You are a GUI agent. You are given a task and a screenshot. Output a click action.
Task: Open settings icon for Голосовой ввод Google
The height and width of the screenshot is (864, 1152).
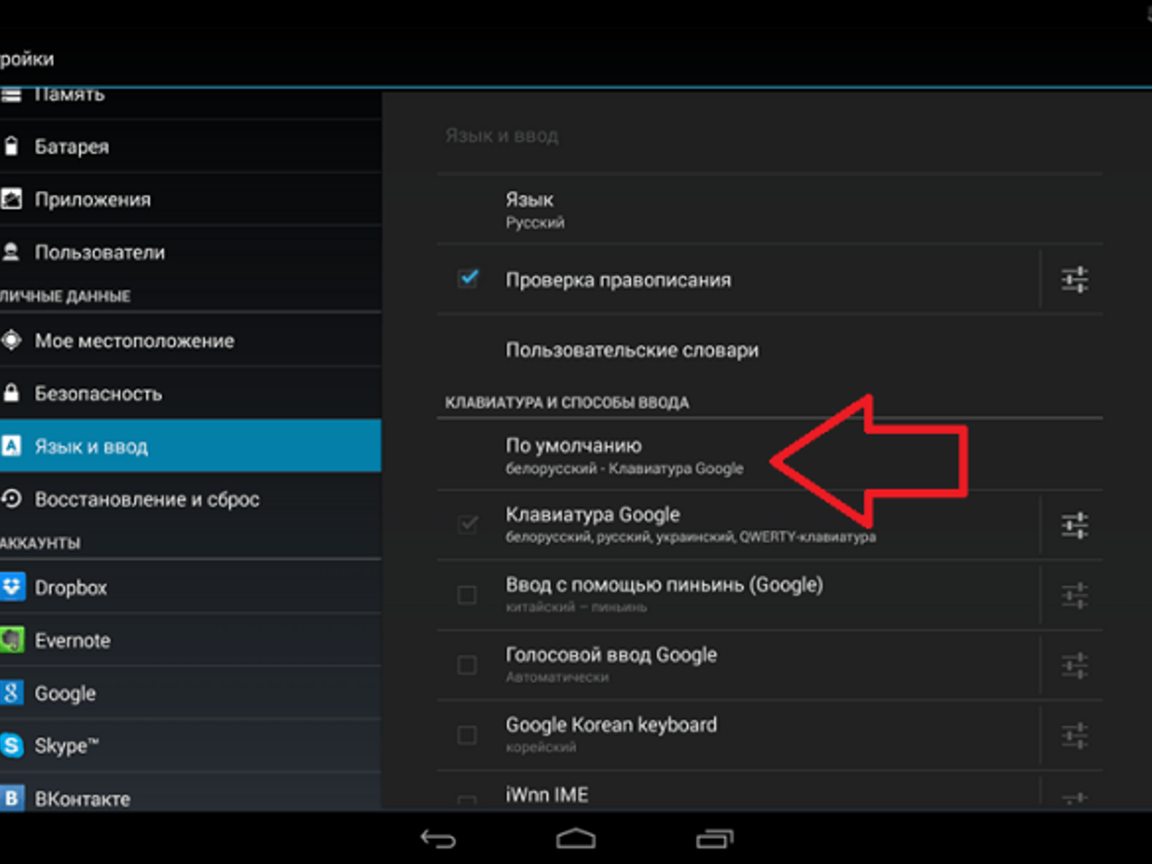pos(1075,666)
